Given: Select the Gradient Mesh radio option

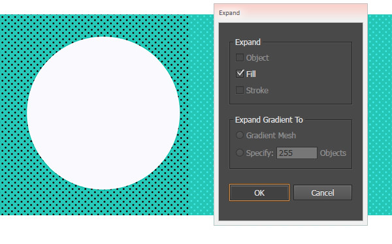Looking at the screenshot, I should tap(240, 135).
